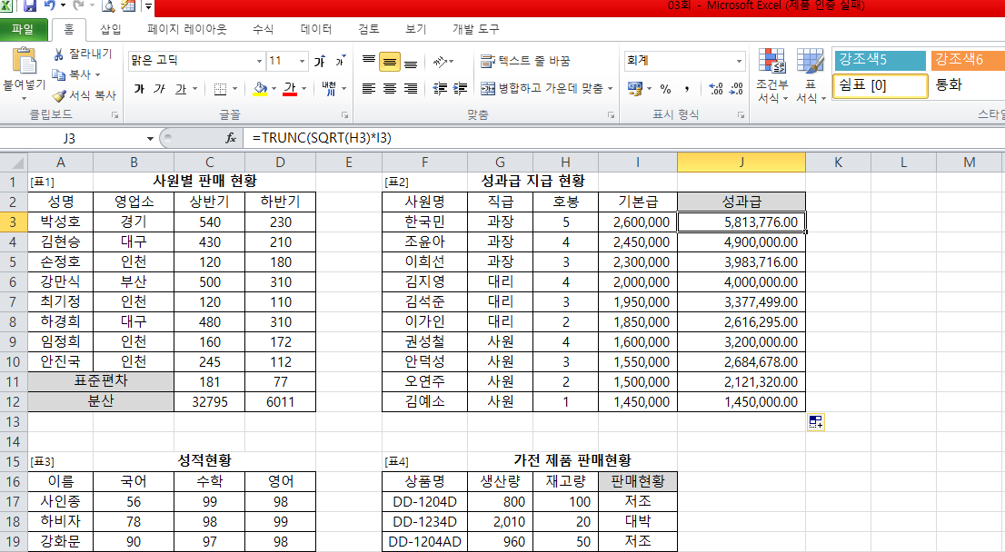Click the Format Painter (서식 복사) brush
The image size is (1005, 552).
pos(60,94)
